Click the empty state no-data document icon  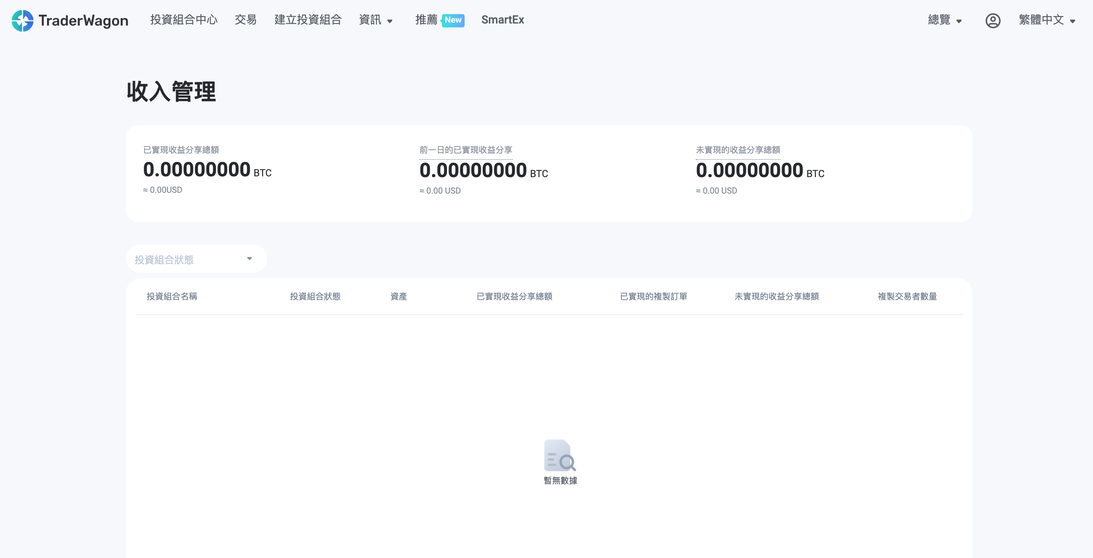point(560,456)
